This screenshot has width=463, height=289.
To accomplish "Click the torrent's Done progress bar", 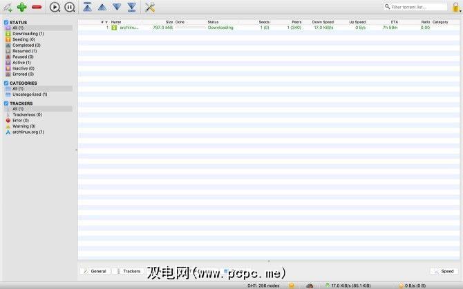I will [x=191, y=28].
